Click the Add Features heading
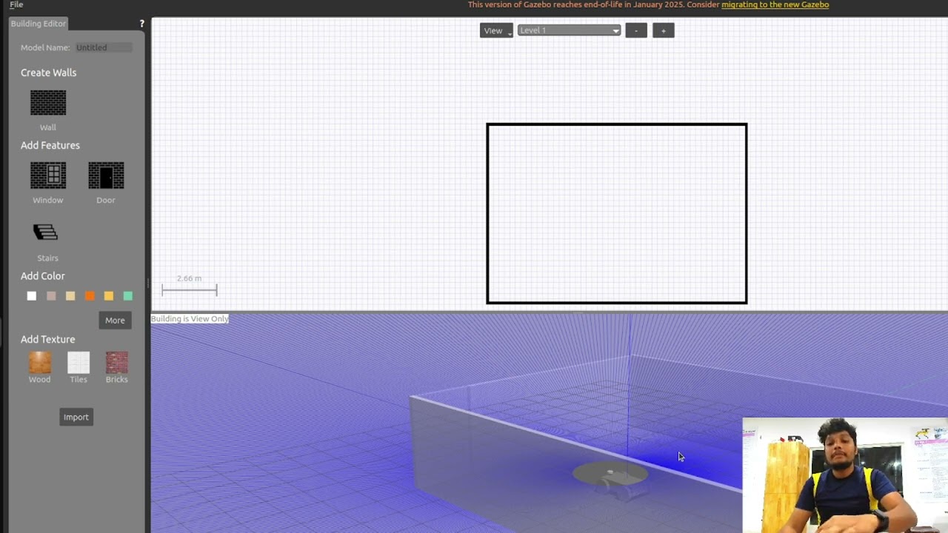 50,145
